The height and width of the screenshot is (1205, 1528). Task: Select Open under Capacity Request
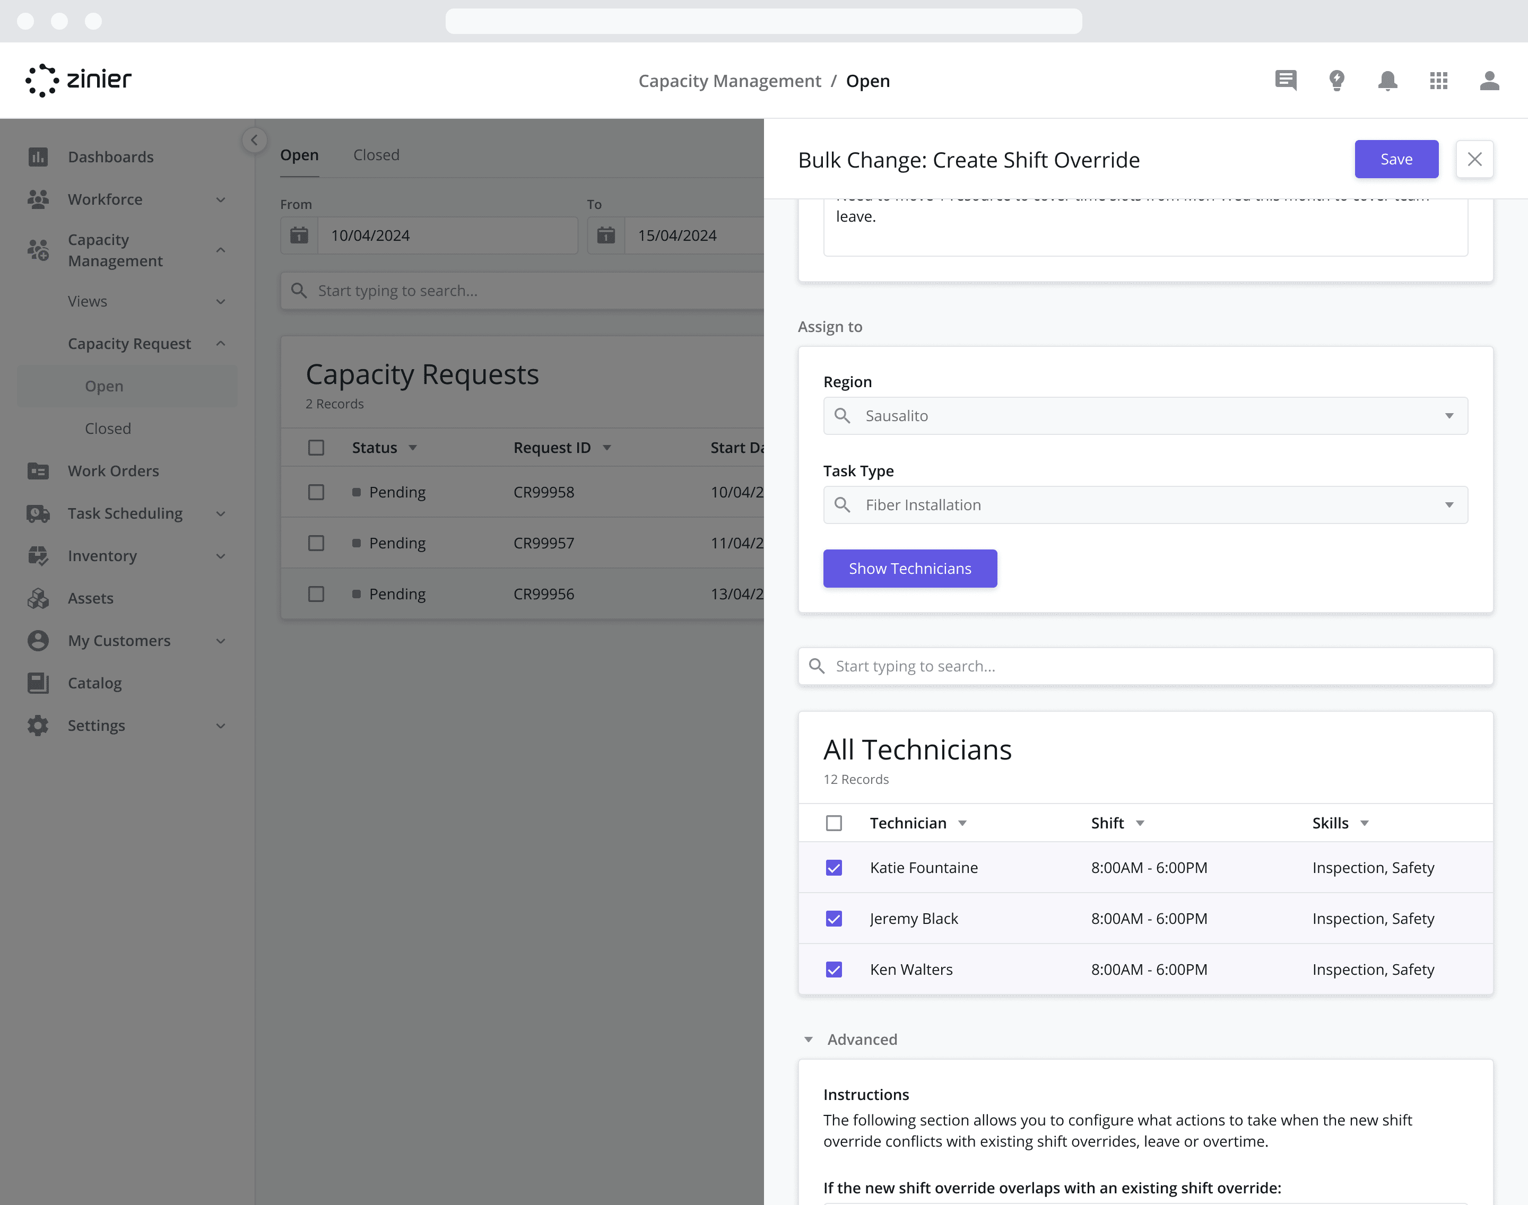coord(127,386)
